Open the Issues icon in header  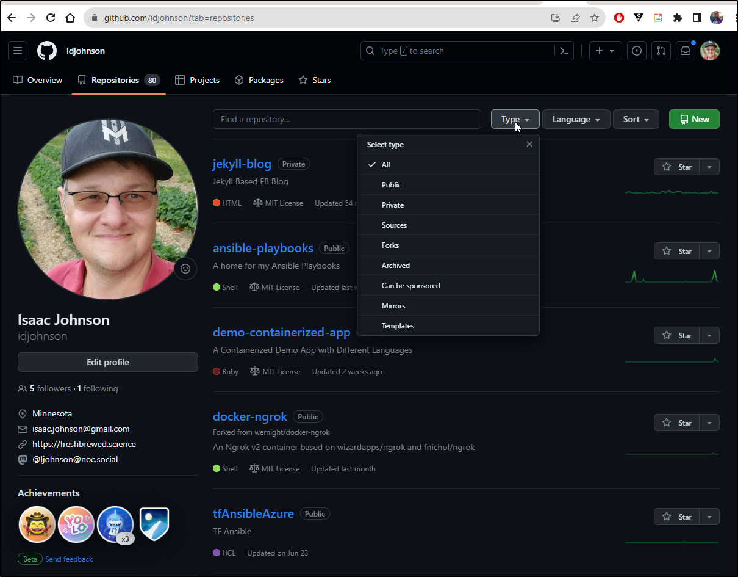pyautogui.click(x=637, y=51)
